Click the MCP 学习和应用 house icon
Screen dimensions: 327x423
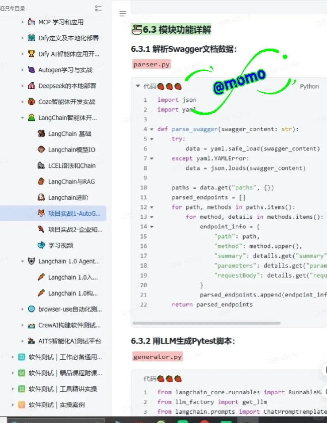31,22
